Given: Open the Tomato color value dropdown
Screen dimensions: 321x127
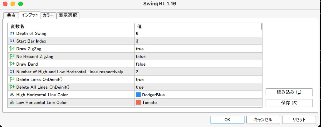Looking at the screenshot, I should [198, 102].
